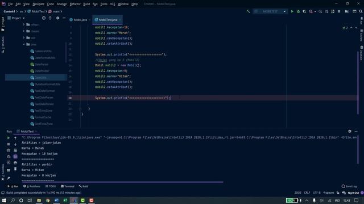Screen dimensions: 364x204
Task: Open the Event Log button
Action: coord(349,186)
